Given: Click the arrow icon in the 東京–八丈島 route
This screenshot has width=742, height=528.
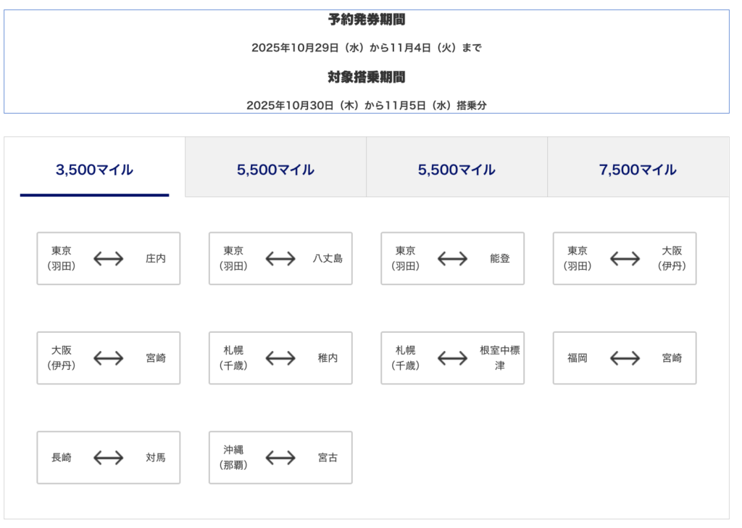Looking at the screenshot, I should point(280,258).
